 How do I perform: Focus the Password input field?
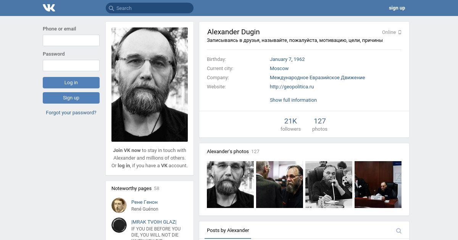(x=71, y=66)
